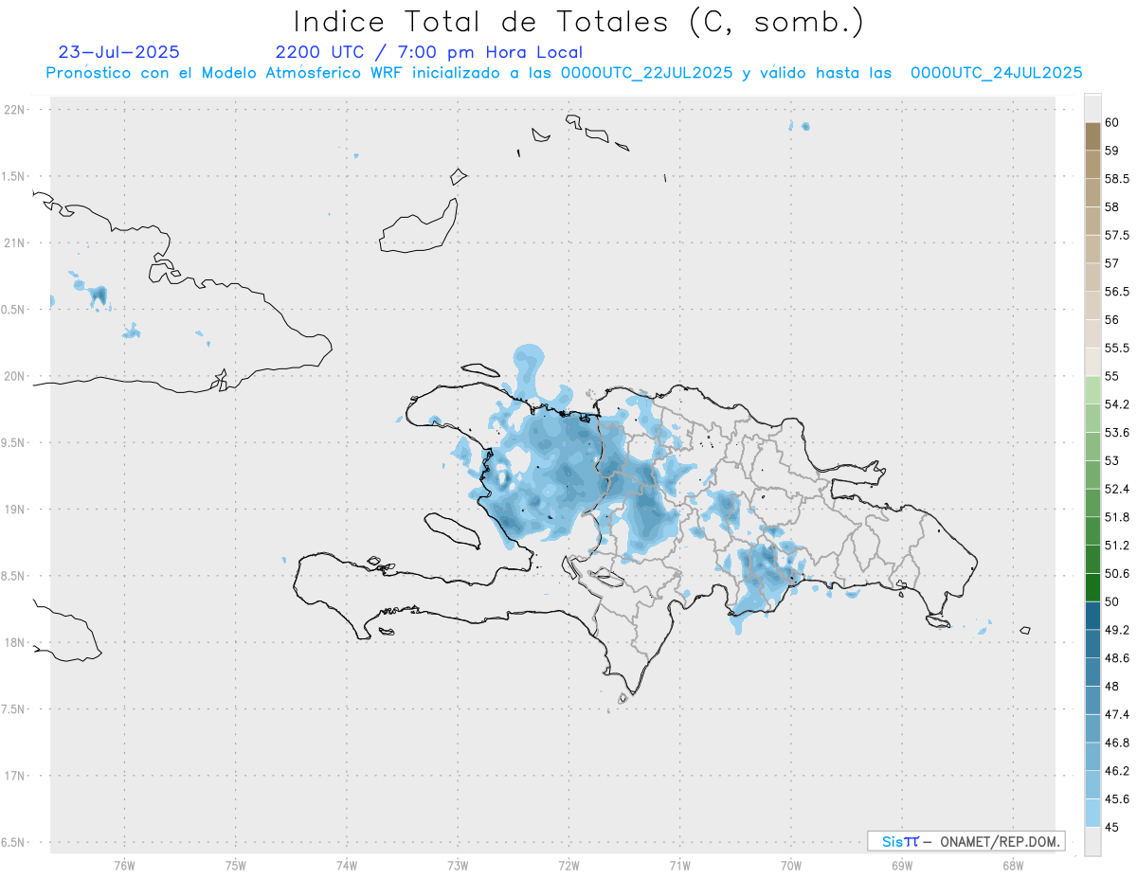Click the "46.8" colorbar label
This screenshot has height=878, width=1137.
click(1117, 743)
